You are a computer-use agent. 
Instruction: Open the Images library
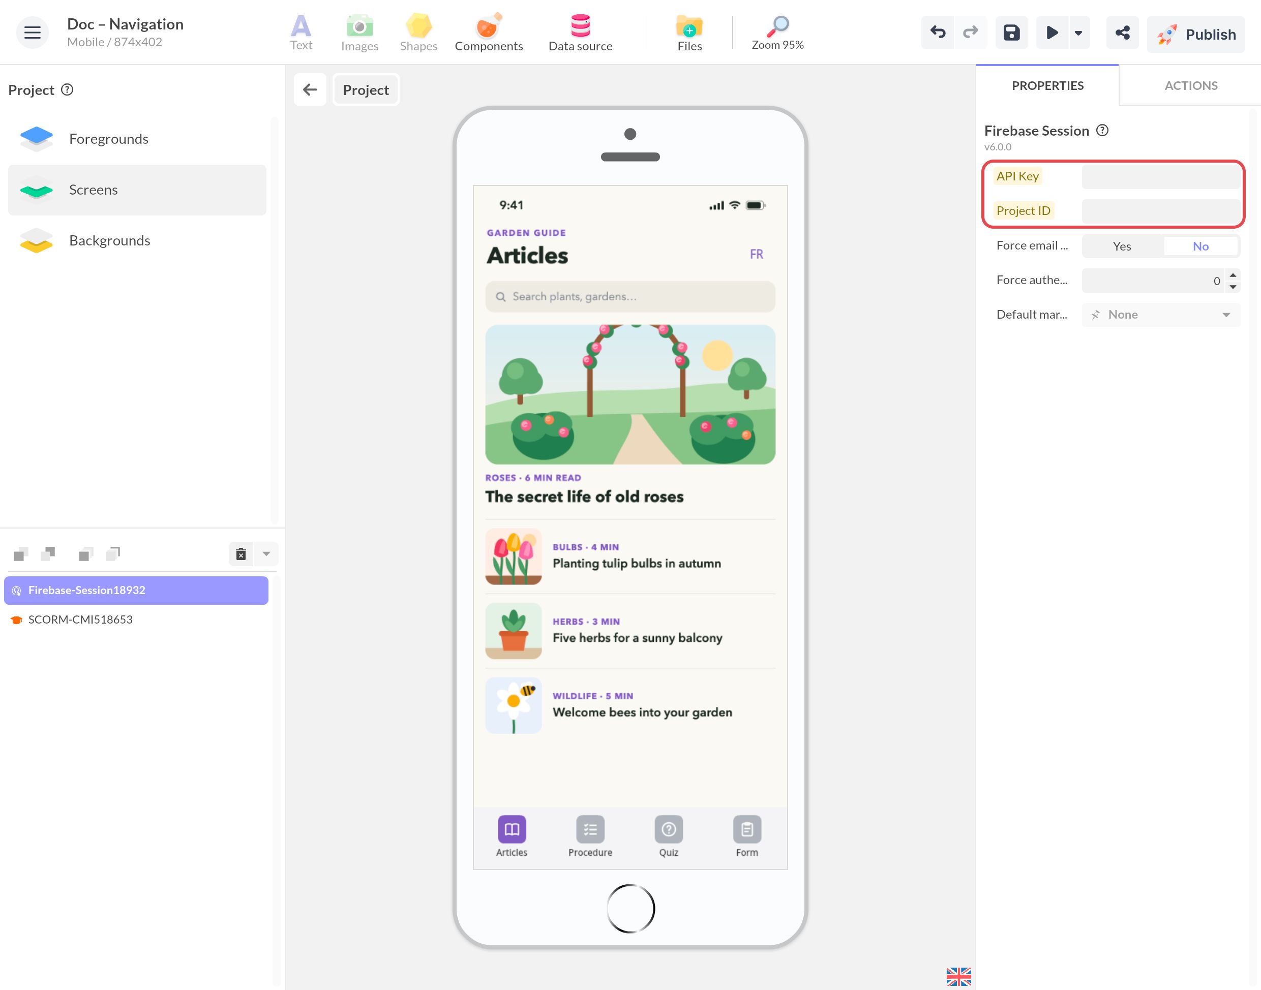(359, 33)
